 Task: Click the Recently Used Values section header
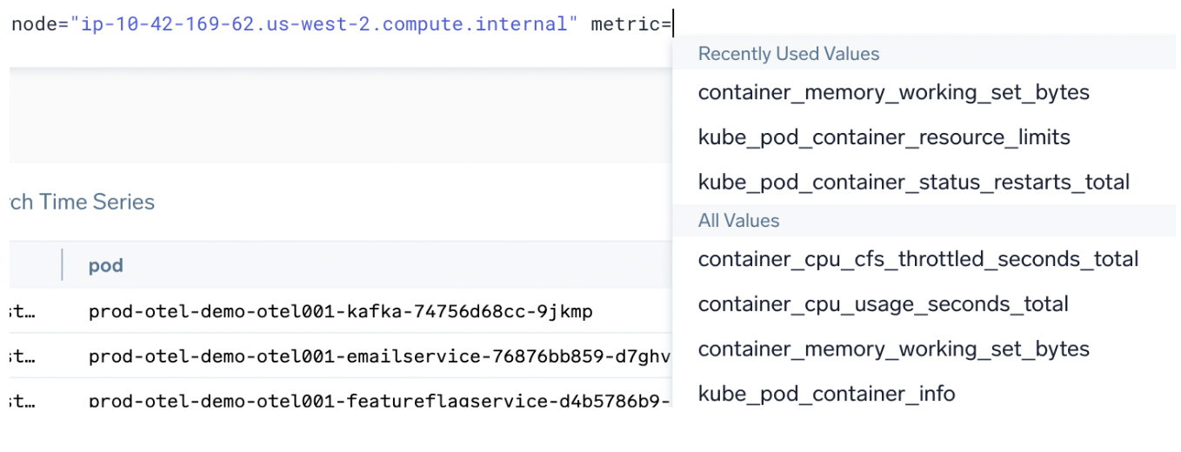(x=788, y=54)
